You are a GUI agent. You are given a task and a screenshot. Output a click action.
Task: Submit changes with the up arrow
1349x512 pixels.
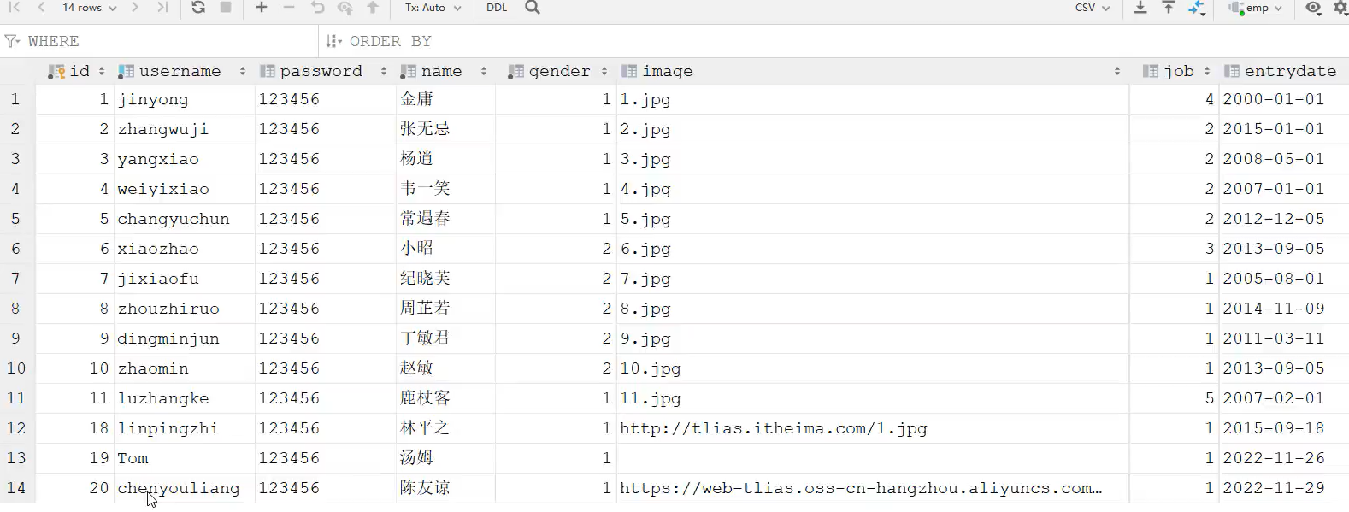pyautogui.click(x=373, y=8)
